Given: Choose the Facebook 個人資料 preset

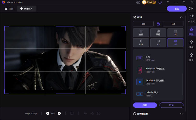Looking at the screenshot, I should (x=158, y=82).
